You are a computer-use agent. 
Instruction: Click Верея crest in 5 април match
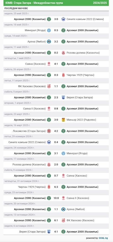point(63,97)
